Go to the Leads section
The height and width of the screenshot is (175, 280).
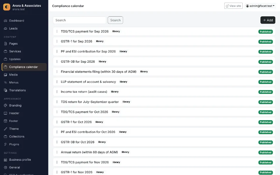(24, 28)
